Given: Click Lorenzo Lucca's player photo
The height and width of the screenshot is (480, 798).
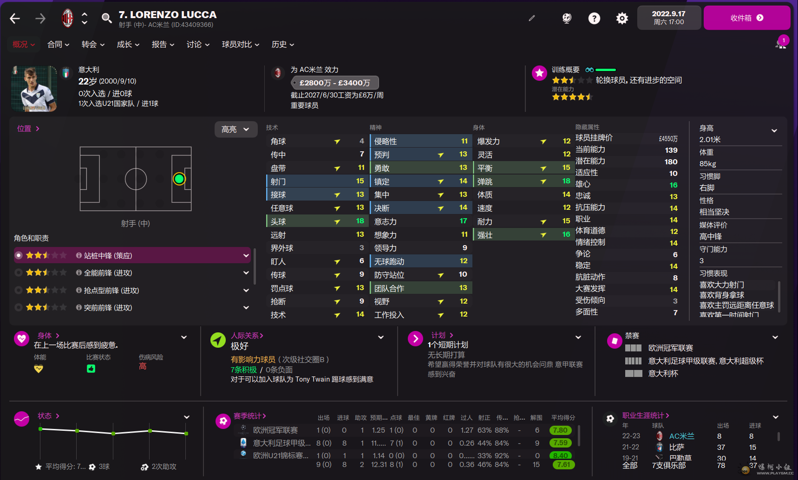Looking at the screenshot, I should pos(34,89).
